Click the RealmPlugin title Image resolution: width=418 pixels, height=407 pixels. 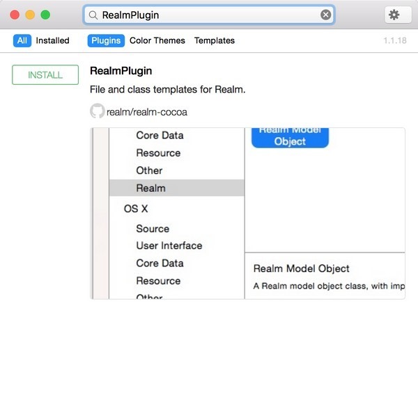pos(121,71)
